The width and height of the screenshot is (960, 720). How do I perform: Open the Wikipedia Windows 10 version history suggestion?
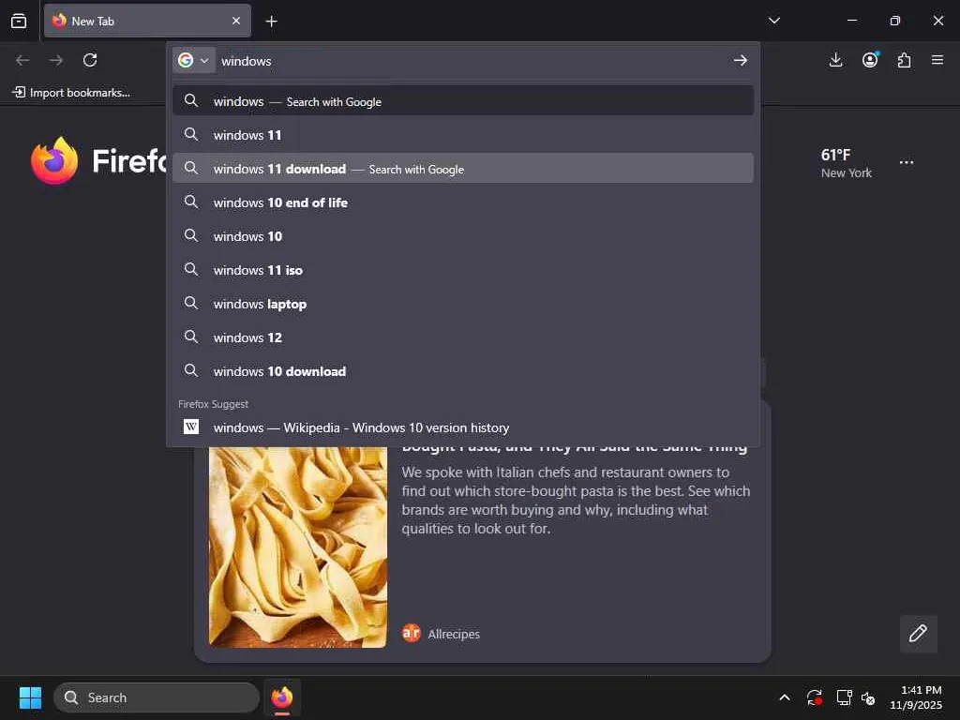point(463,427)
